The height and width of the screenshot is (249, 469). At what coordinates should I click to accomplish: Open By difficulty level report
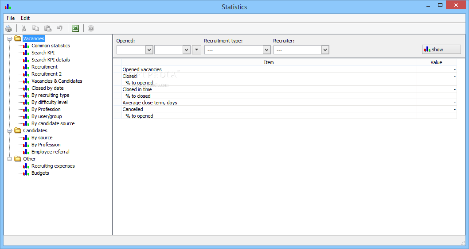point(50,102)
